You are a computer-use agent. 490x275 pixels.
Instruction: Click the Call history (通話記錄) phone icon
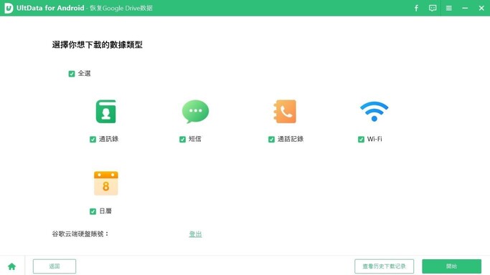[285, 111]
